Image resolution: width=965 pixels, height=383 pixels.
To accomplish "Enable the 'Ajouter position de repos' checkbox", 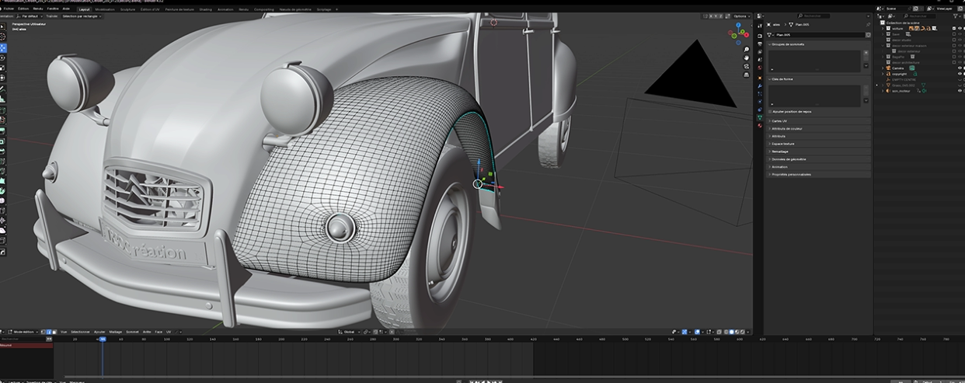I will pos(770,111).
